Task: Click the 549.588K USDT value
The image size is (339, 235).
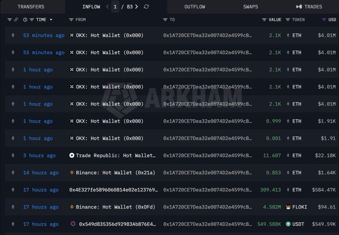Action: (269, 224)
